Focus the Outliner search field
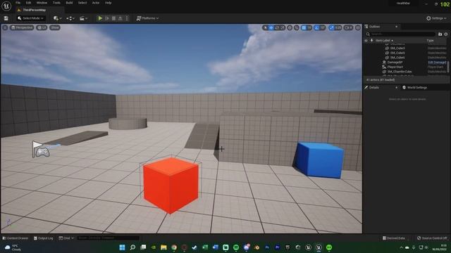Image resolution: width=451 pixels, height=253 pixels. click(x=402, y=34)
